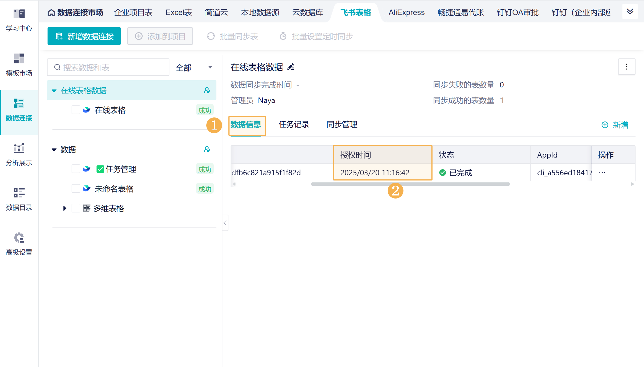Check the 多维表格 checkbox
The height and width of the screenshot is (367, 644).
pyautogui.click(x=76, y=208)
